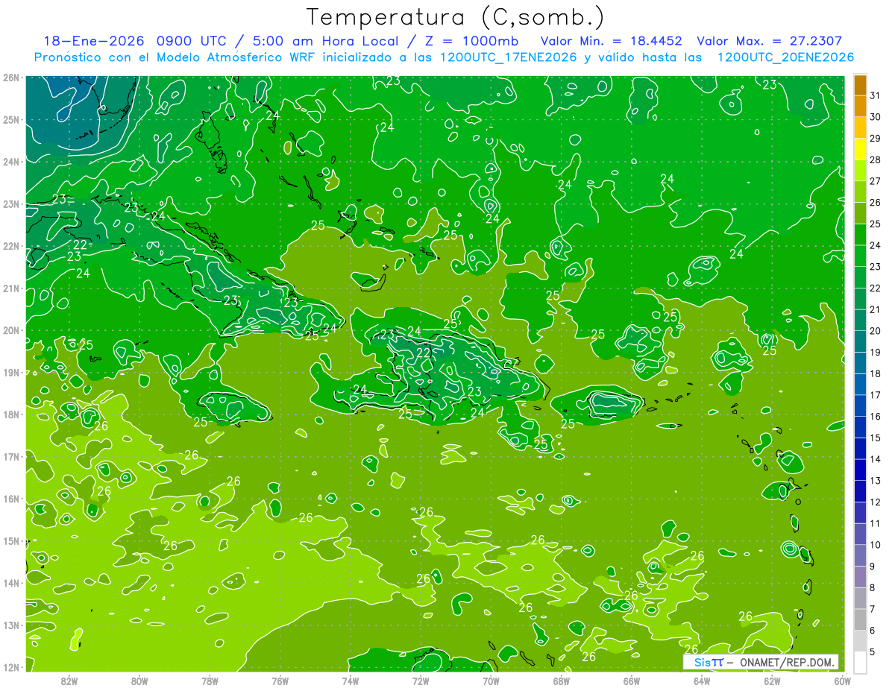Screen dimensions: 895x691
Task: Click the '13' label on the color scale
Action: coord(875,481)
